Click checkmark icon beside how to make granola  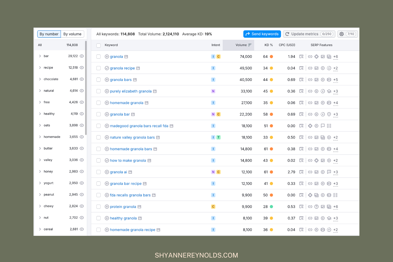[107, 161]
